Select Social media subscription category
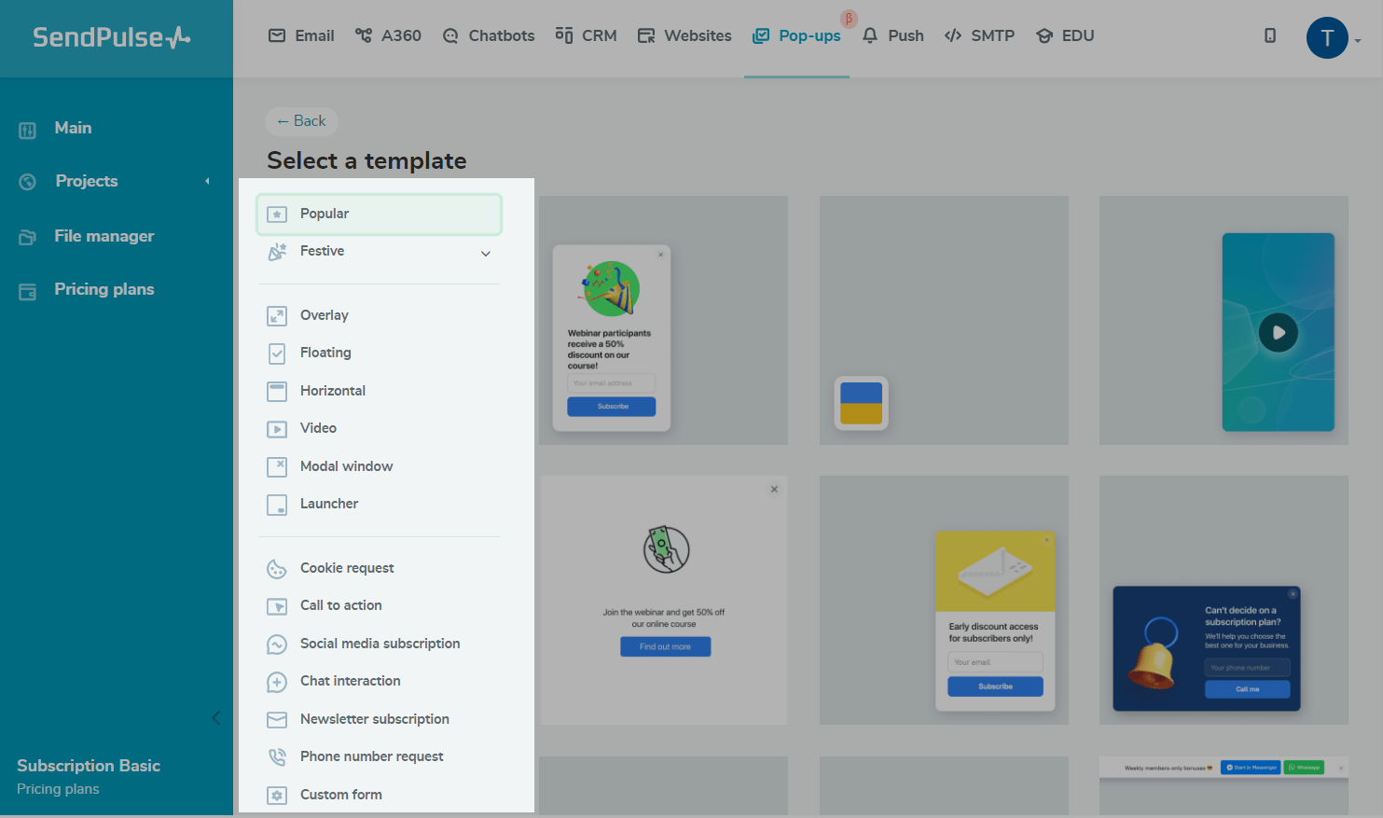The image size is (1383, 818). [380, 644]
